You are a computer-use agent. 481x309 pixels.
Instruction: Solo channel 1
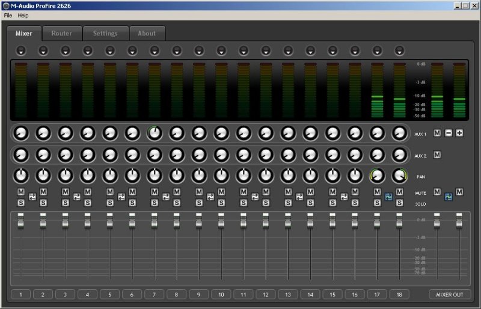point(21,203)
